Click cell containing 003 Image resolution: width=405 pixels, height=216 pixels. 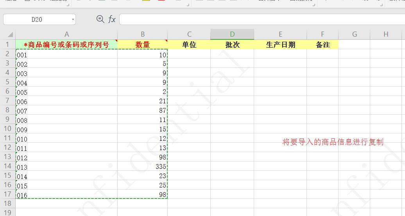coord(66,73)
